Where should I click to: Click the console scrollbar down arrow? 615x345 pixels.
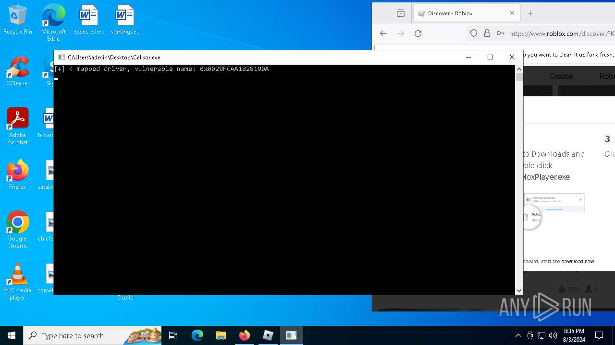[x=519, y=290]
